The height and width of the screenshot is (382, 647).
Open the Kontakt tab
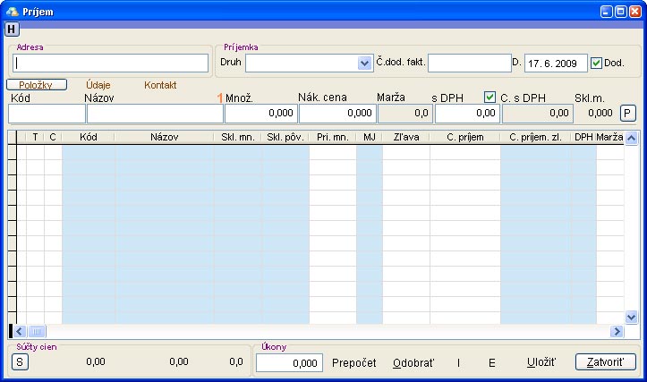[160, 84]
